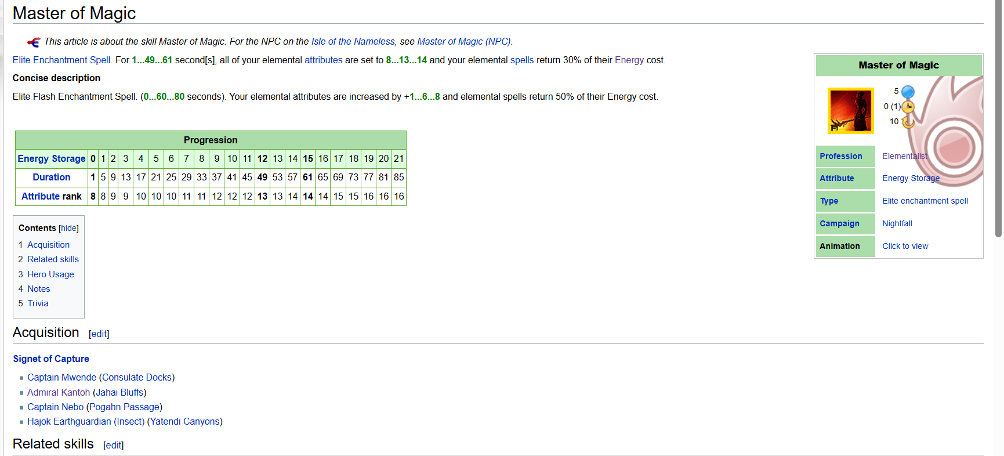Image resolution: width=1004 pixels, height=456 pixels.
Task: Open Nightfall campaign link
Action: 897,224
